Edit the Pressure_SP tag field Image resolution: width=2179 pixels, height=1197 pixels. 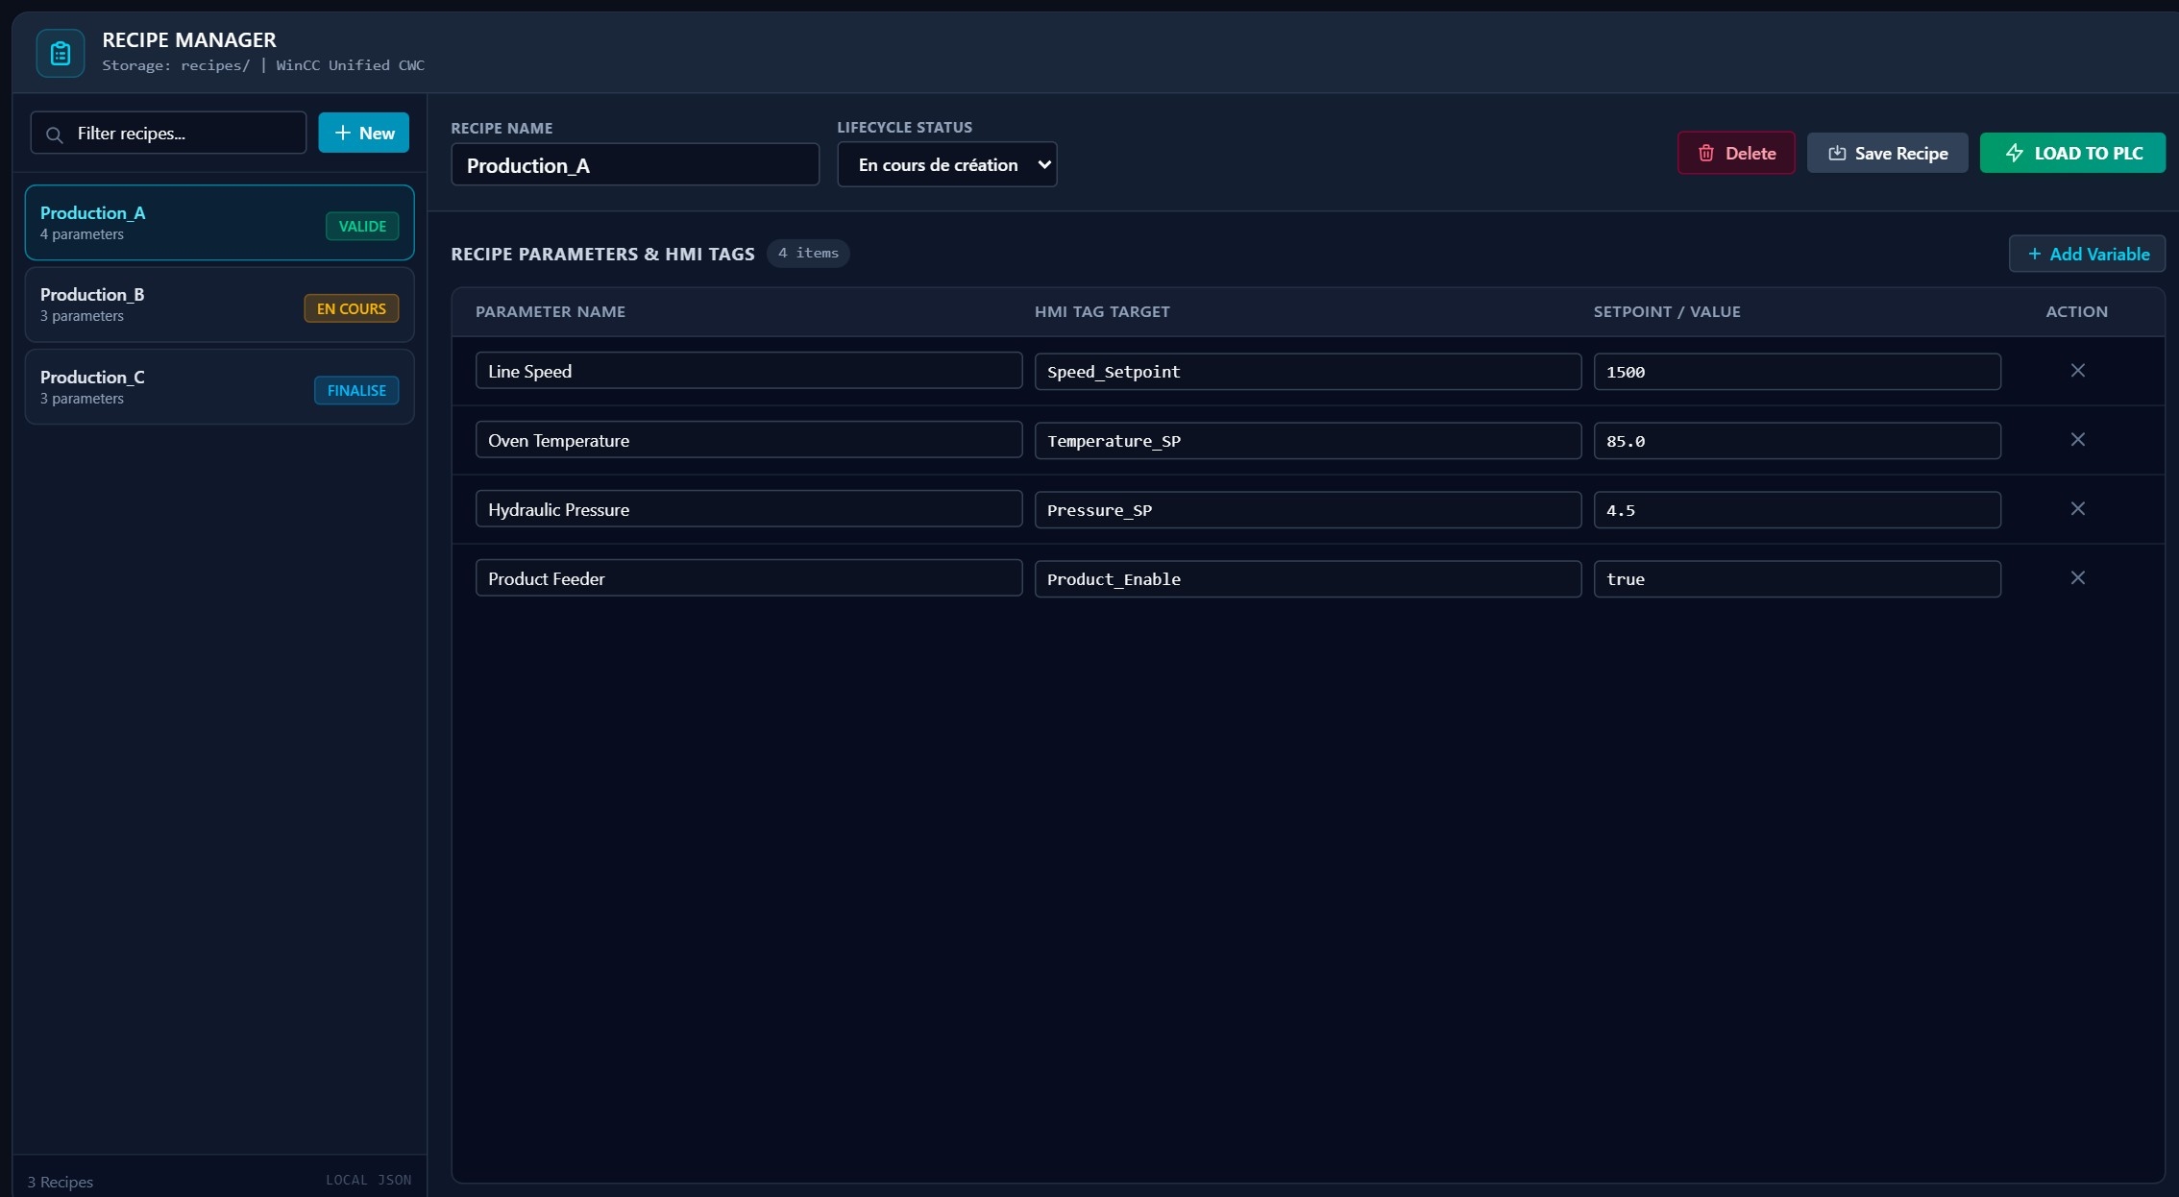click(x=1308, y=510)
